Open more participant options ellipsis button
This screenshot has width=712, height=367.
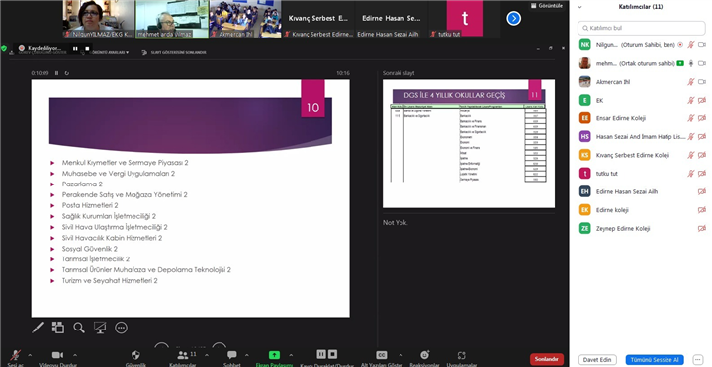coord(698,360)
